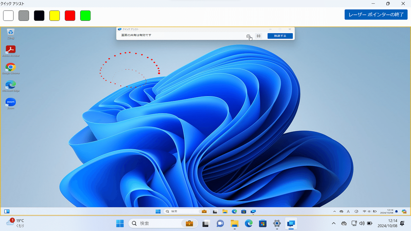
Task: Click the local taskbar 検索 search box
Action: pos(163,223)
